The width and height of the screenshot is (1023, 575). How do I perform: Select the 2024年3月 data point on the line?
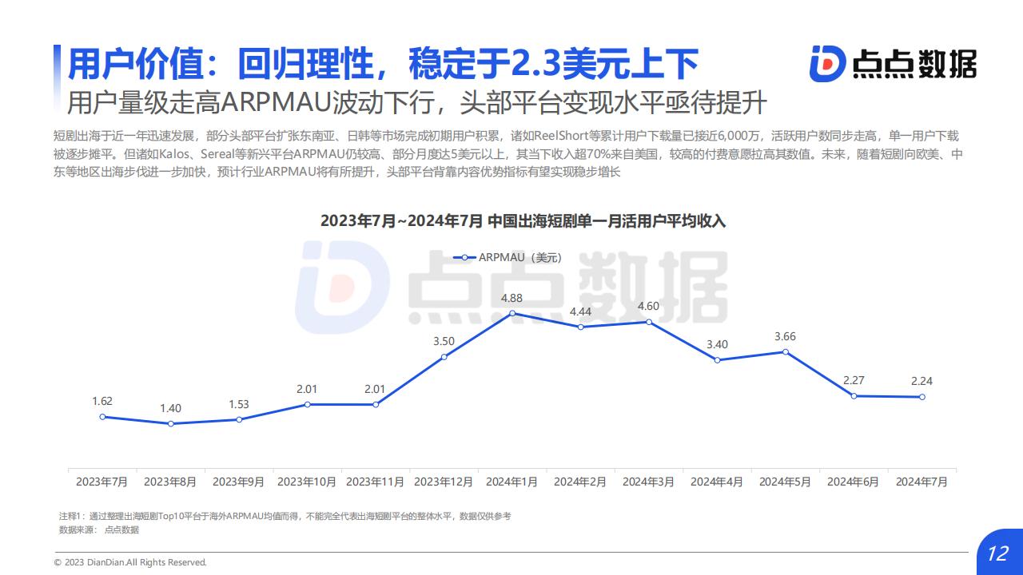pos(649,322)
